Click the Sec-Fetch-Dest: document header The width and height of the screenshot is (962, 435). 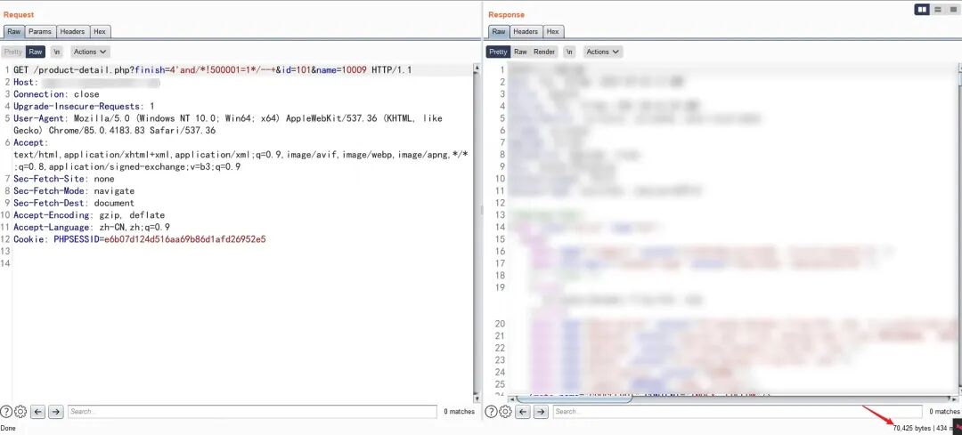pyautogui.click(x=74, y=203)
